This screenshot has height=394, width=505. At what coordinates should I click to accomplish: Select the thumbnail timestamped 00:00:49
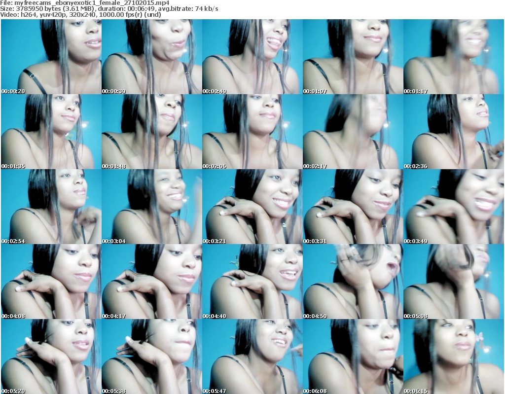click(x=252, y=57)
